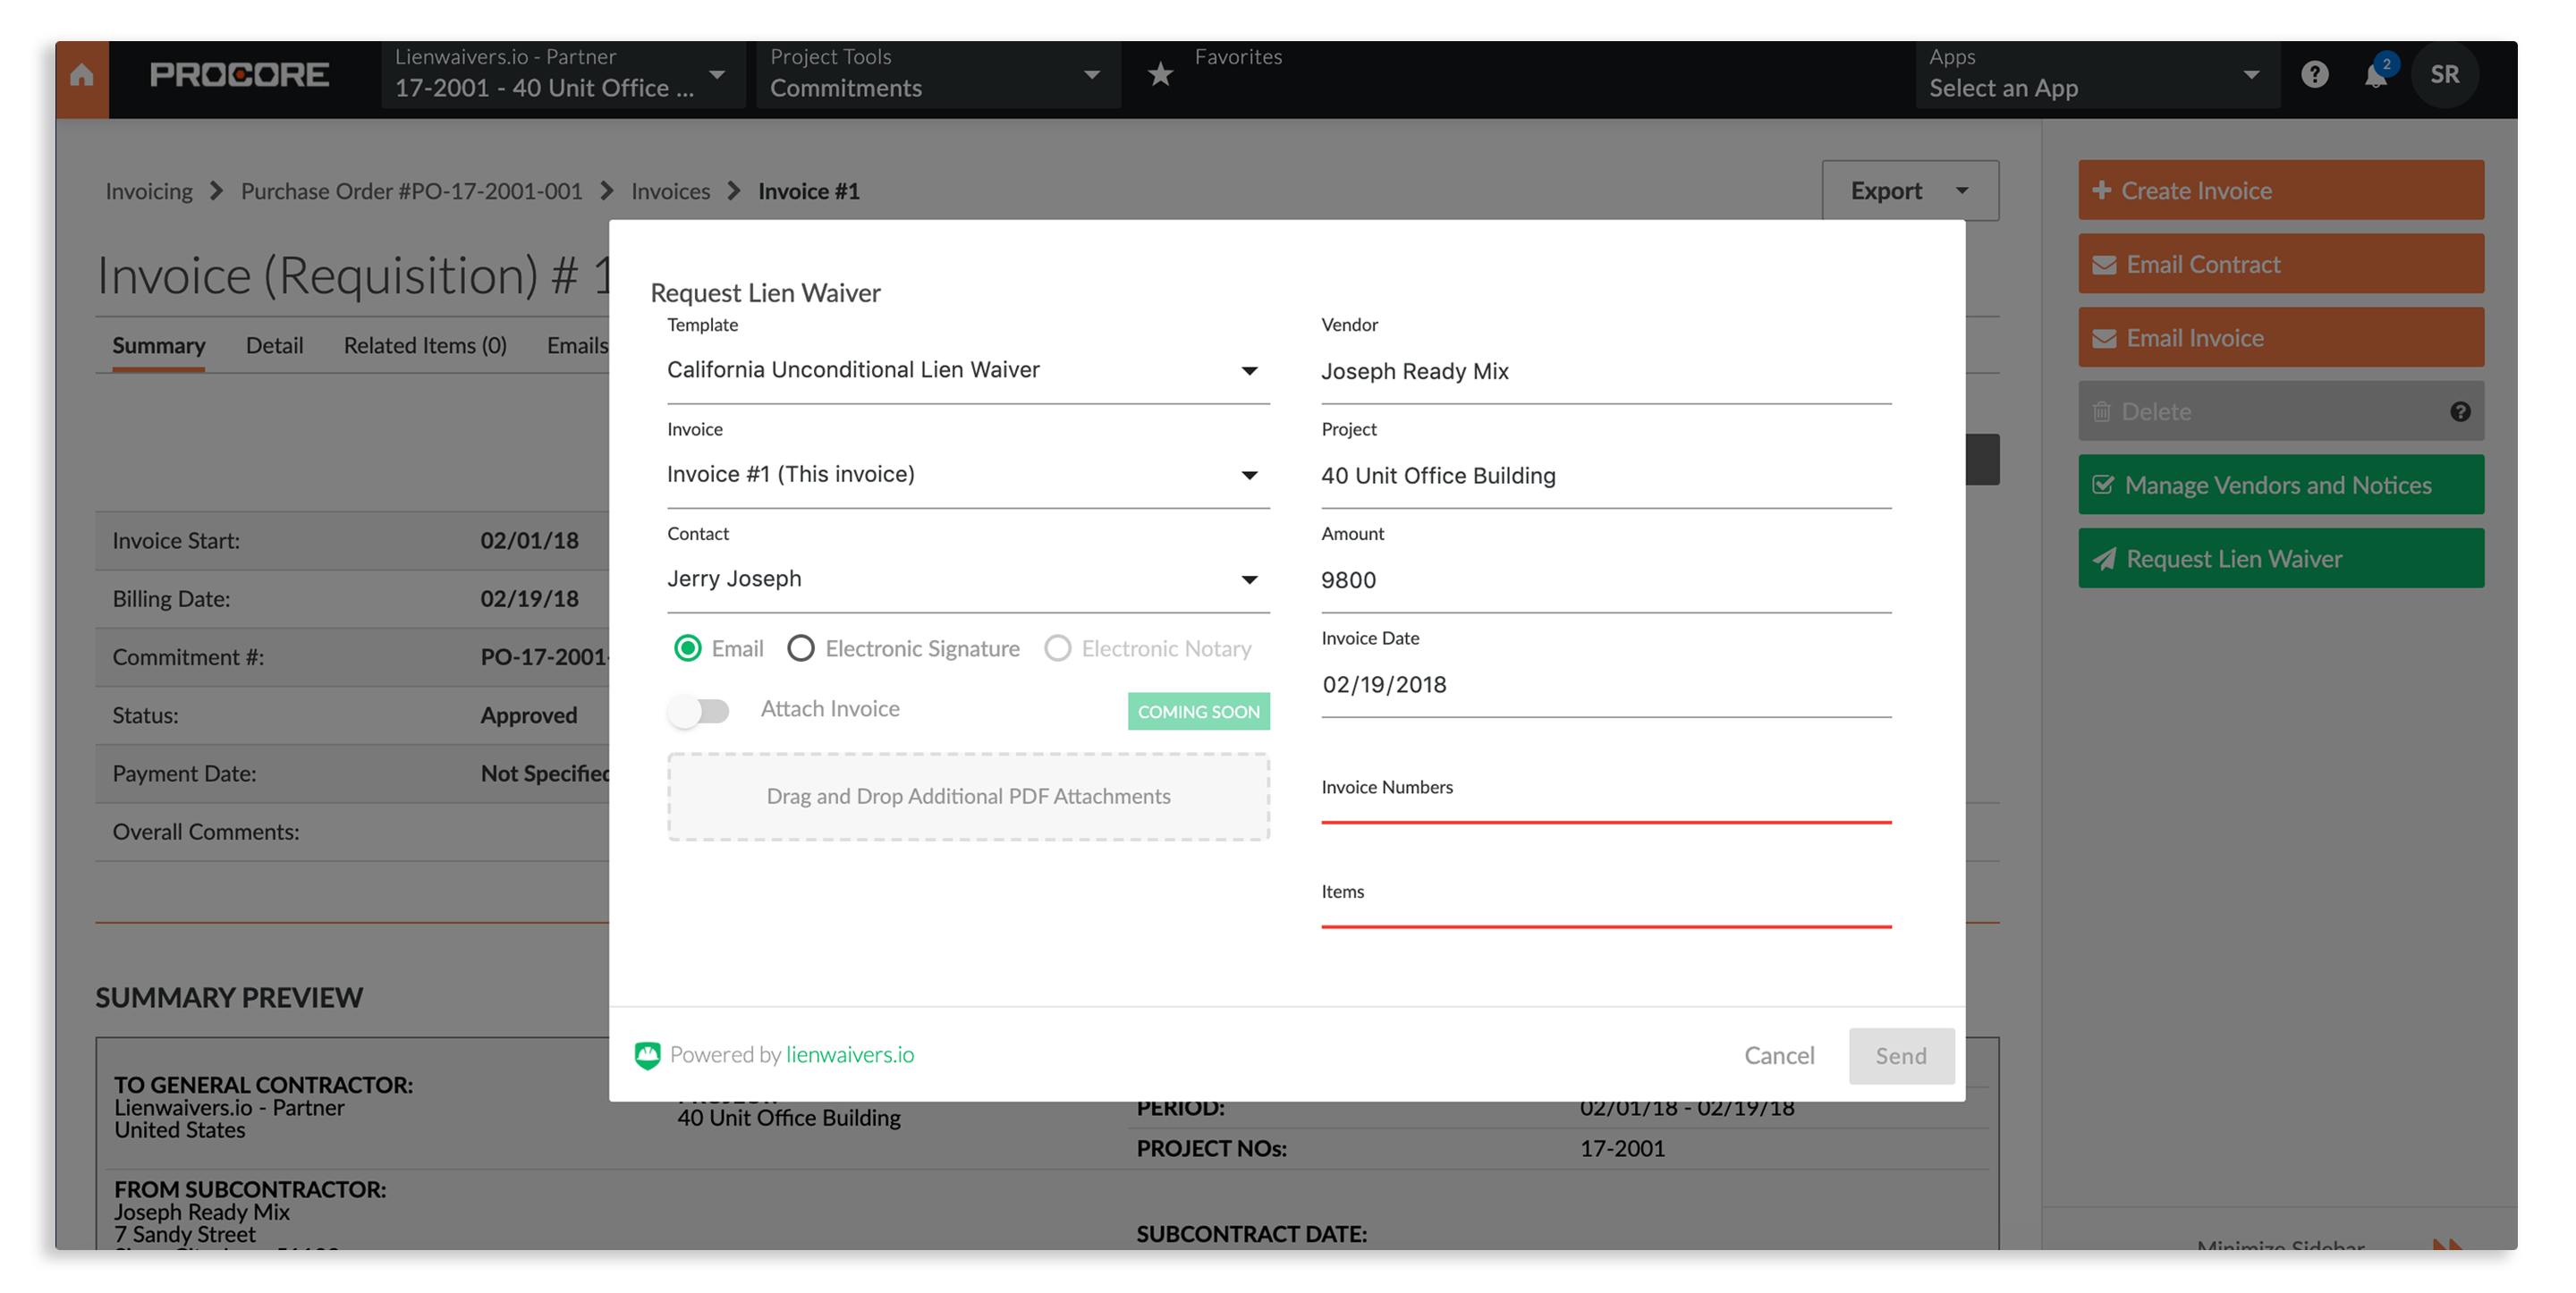
Task: Click the Favorites star icon
Action: (x=1160, y=74)
